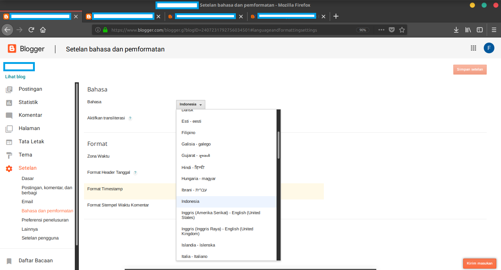Choose Filipino from the language list

click(188, 132)
